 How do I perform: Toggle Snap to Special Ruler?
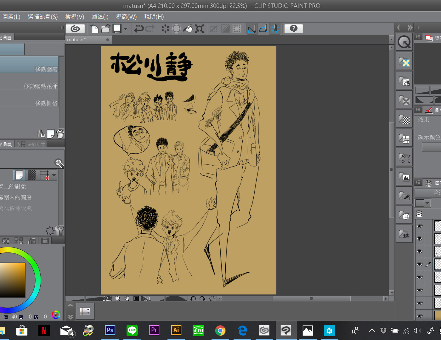[263, 29]
